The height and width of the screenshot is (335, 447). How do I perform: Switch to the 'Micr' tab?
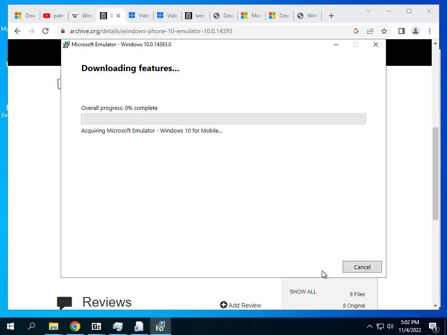click(x=251, y=16)
